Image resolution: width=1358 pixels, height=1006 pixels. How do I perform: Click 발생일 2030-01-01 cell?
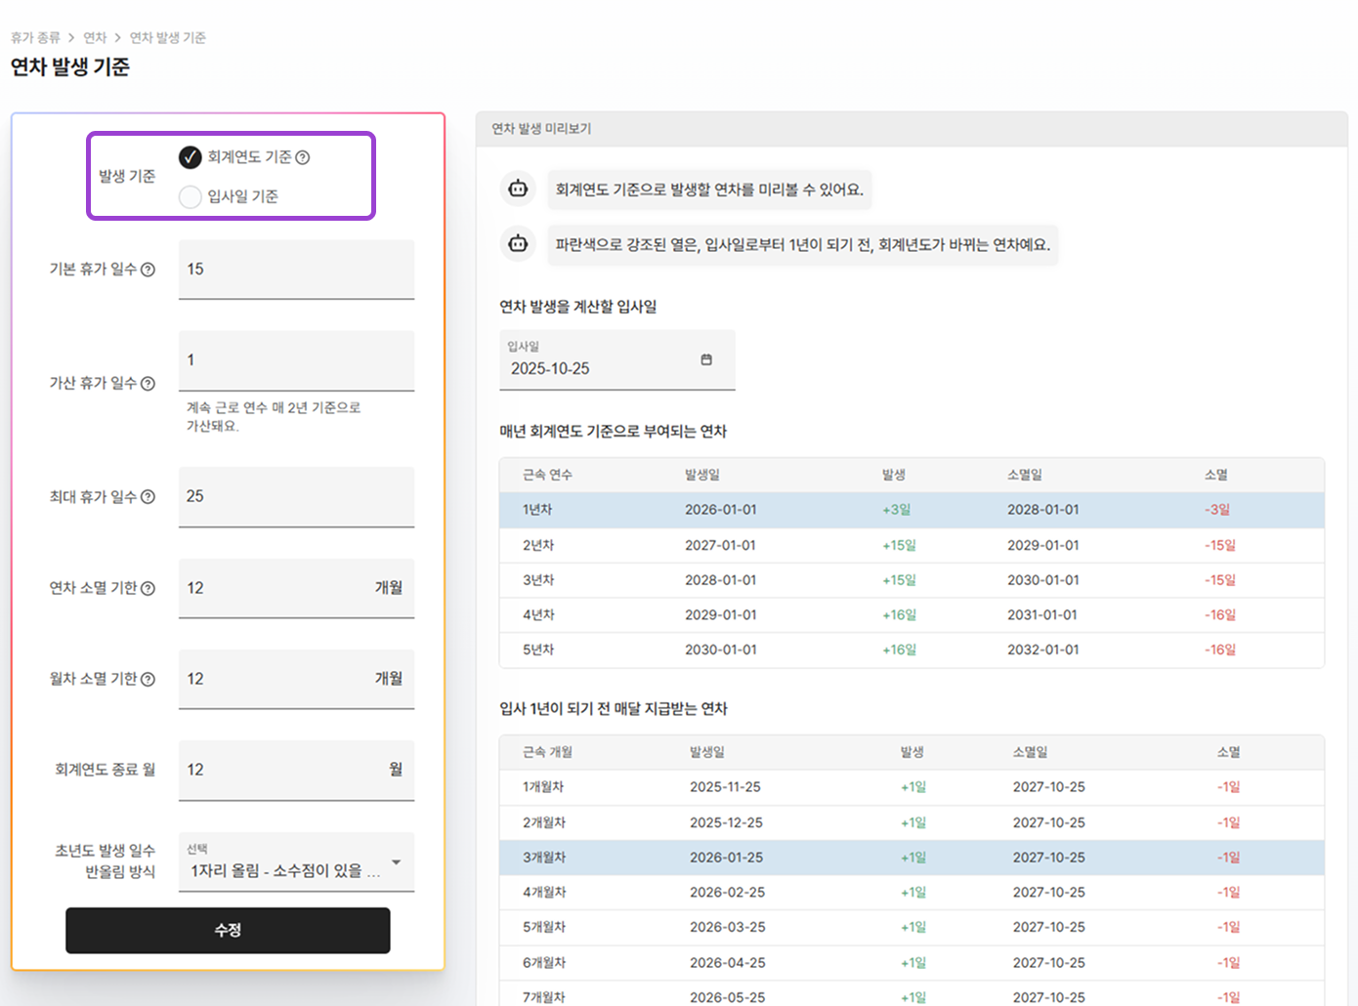[720, 650]
